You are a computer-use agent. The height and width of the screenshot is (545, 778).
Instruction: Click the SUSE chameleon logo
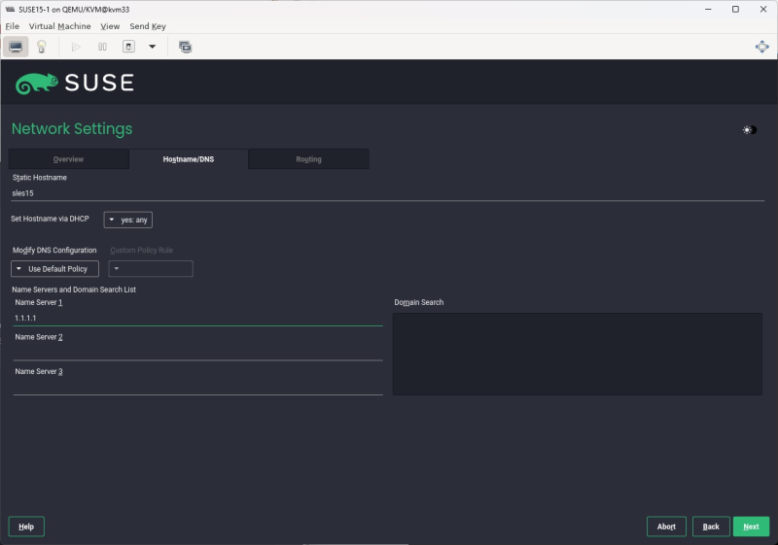tap(36, 83)
